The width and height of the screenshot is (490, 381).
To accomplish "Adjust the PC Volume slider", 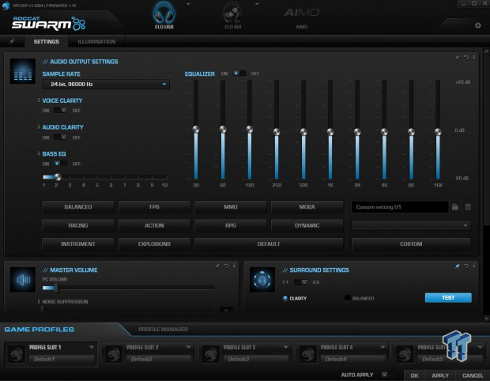I will 56,288.
